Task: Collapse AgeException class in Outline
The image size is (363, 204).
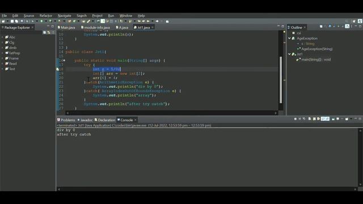Action: coord(289,38)
